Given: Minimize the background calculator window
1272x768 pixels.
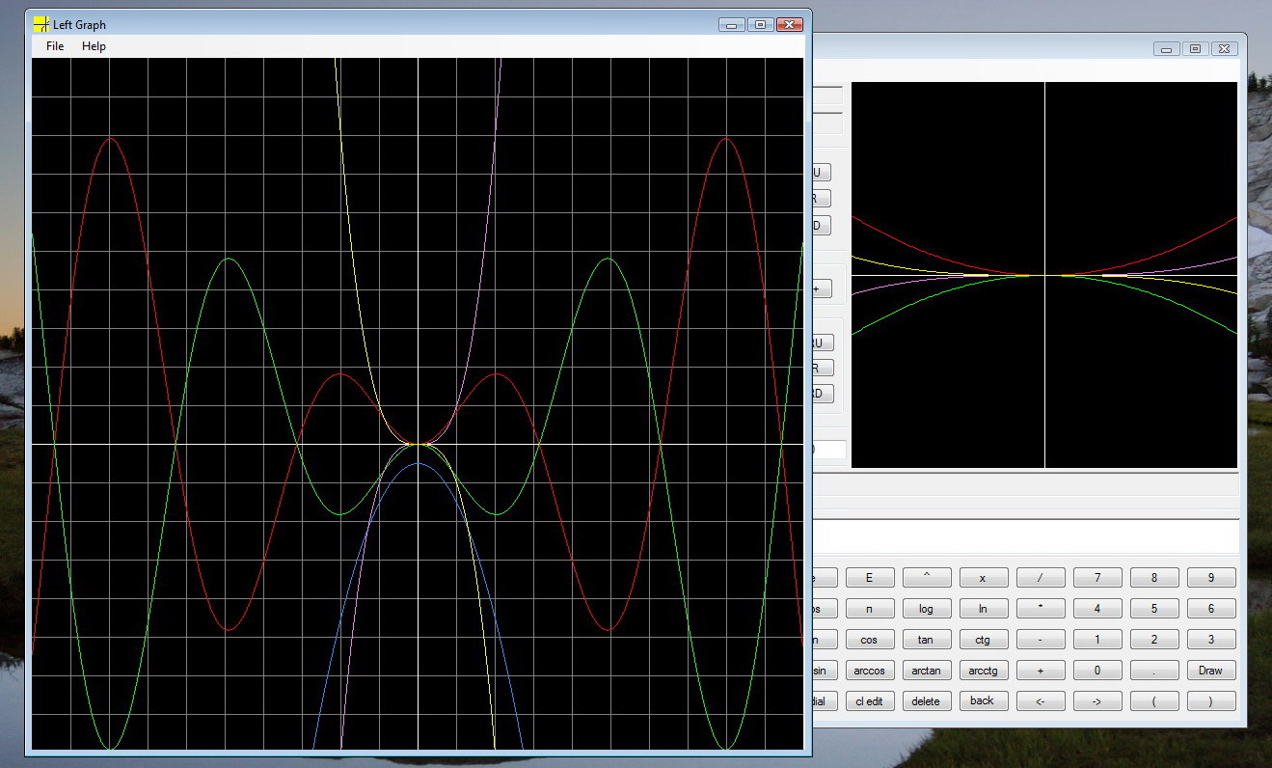Looking at the screenshot, I should 1167,48.
